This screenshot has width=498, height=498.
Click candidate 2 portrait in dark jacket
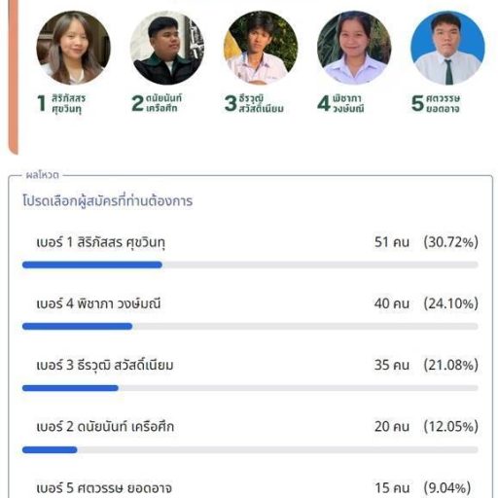(x=167, y=48)
